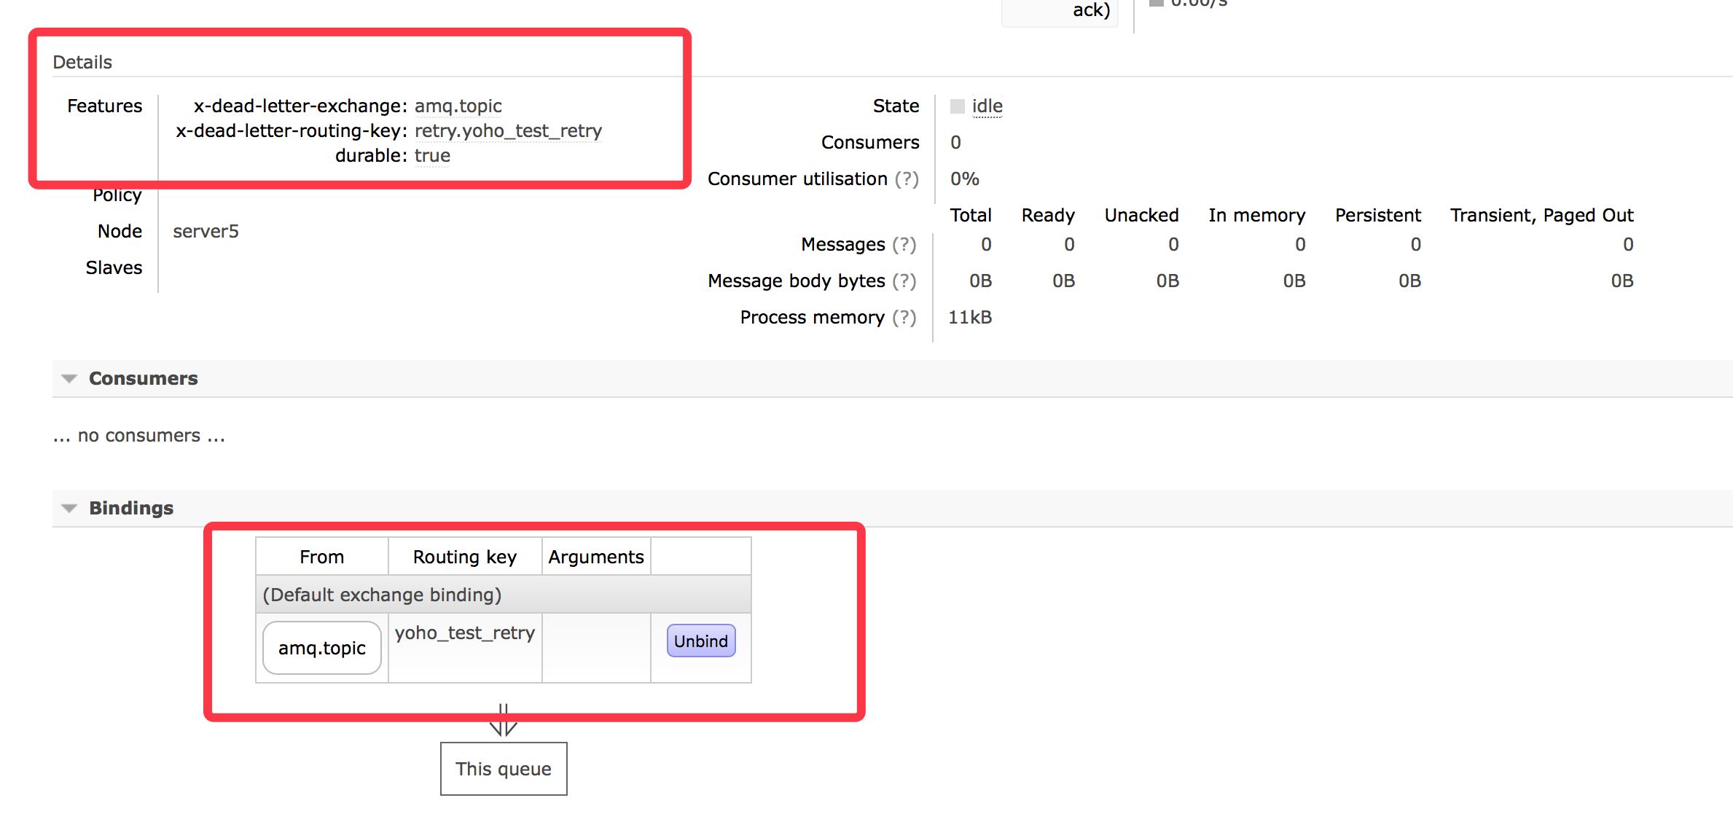Click the This queue box
Screen dimensions: 1733x822
point(503,769)
